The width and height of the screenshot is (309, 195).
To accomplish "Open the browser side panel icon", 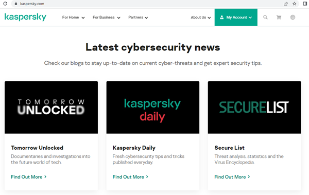I will [x=305, y=4].
